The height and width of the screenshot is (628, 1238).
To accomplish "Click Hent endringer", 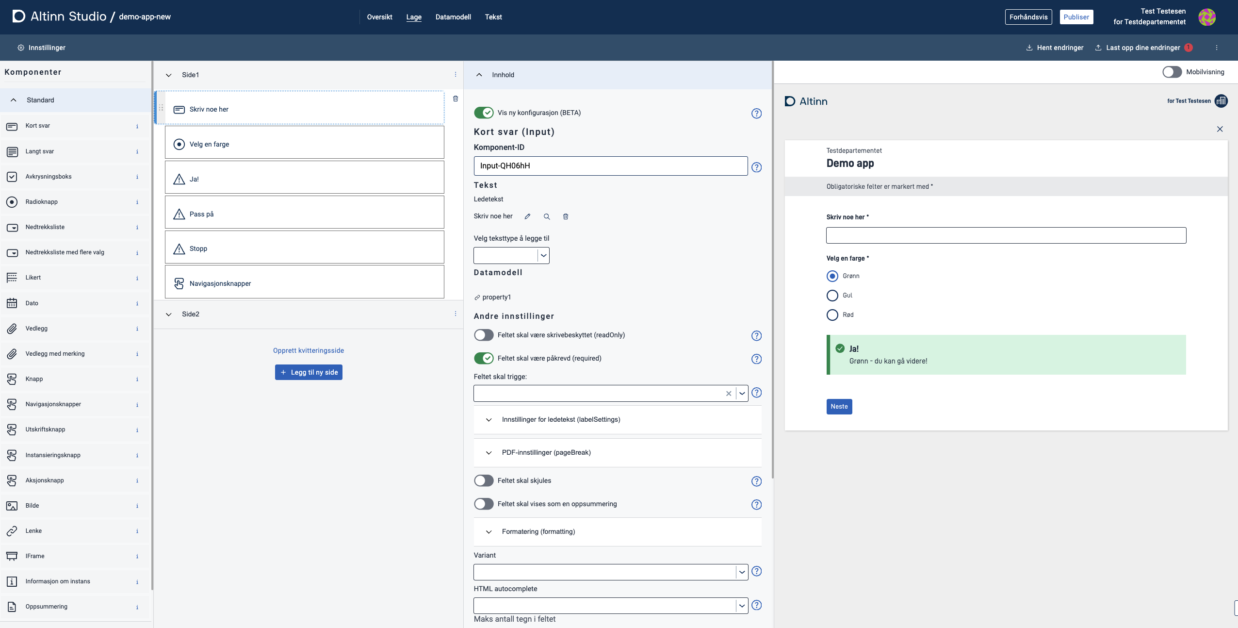I will (1055, 48).
